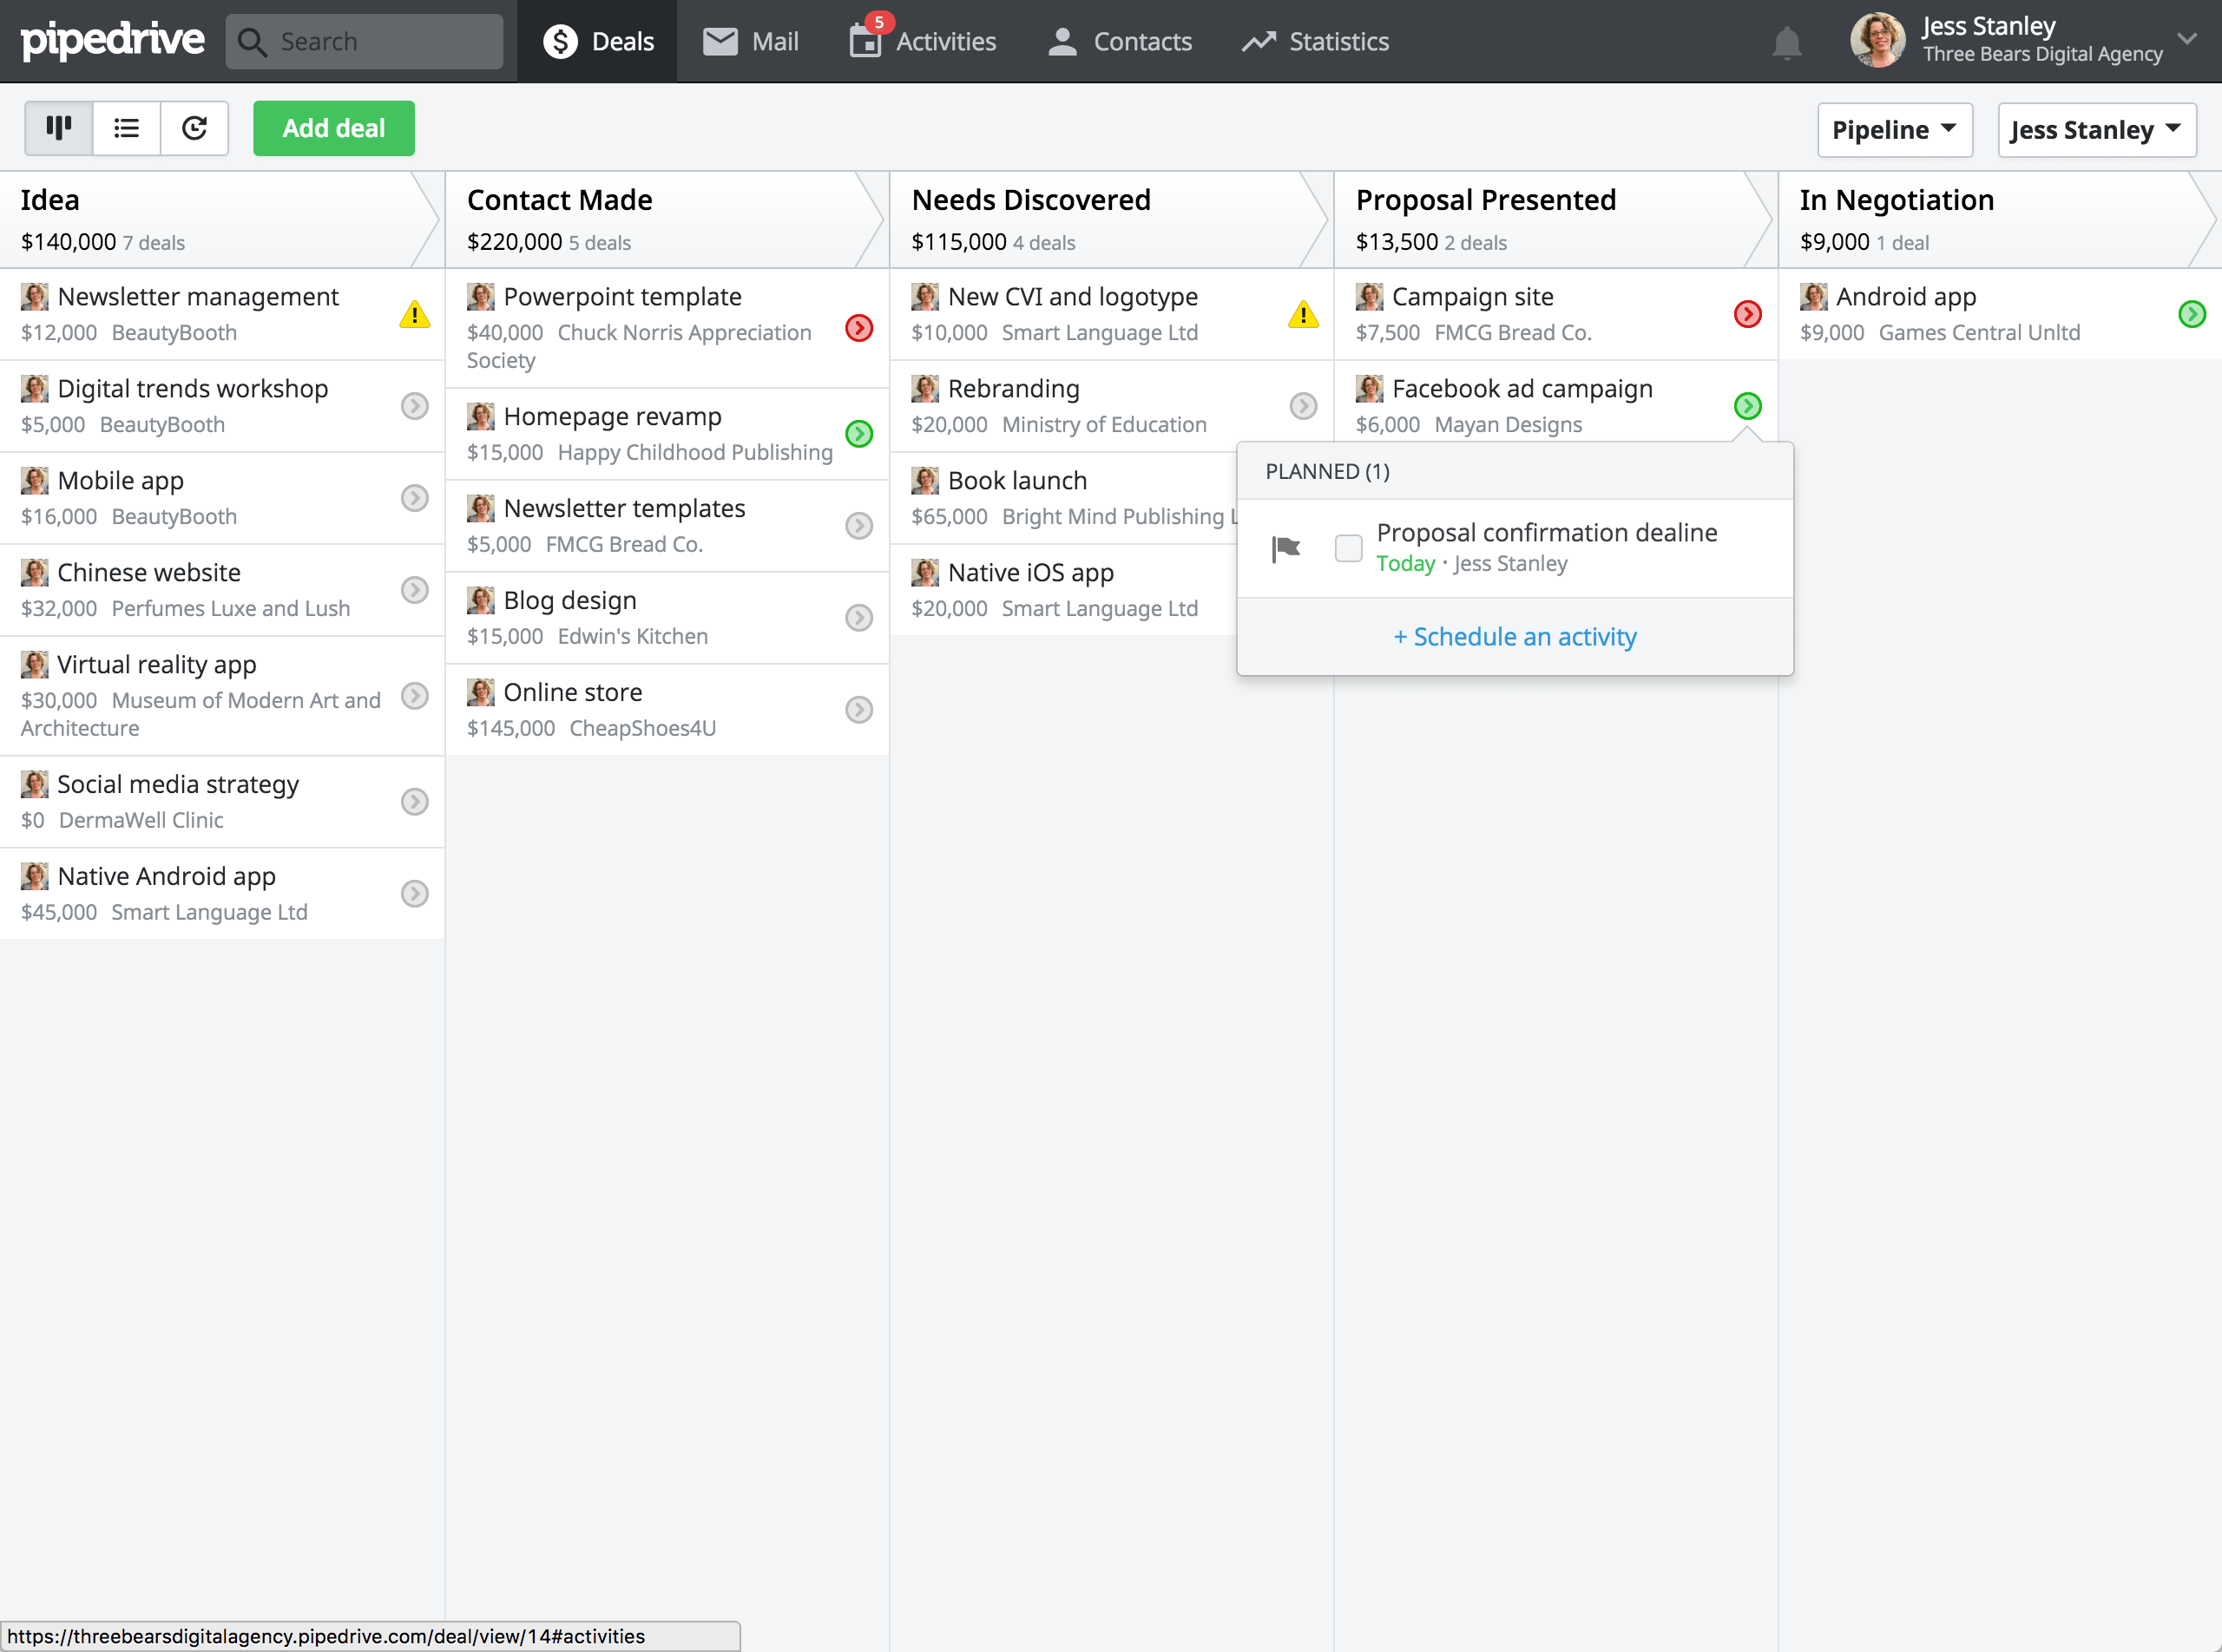Open the Facebook ad campaign deal card
This screenshot has height=1652, width=2222.
pos(1522,388)
